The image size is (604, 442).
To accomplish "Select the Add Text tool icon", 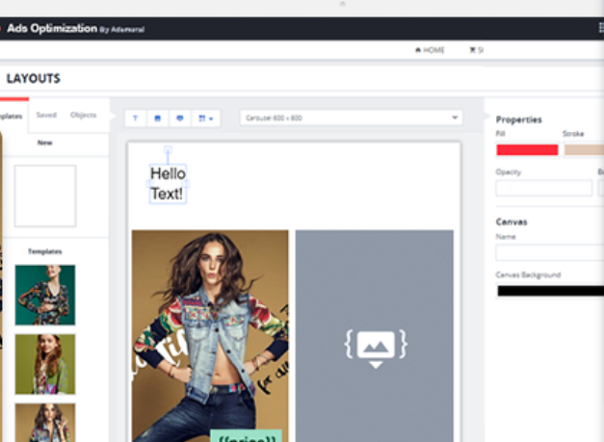I will [x=135, y=118].
